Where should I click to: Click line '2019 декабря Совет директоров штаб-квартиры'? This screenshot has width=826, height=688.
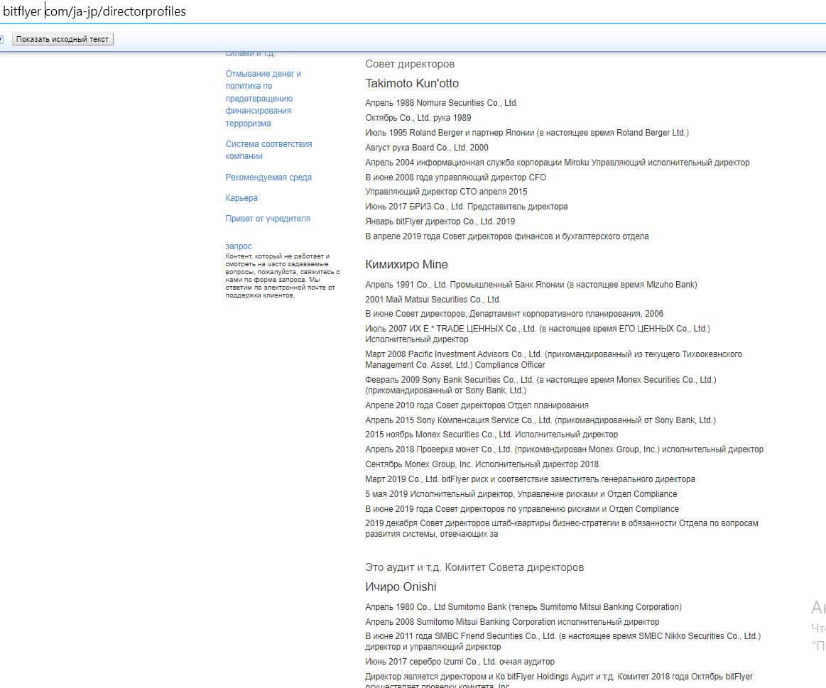click(562, 528)
